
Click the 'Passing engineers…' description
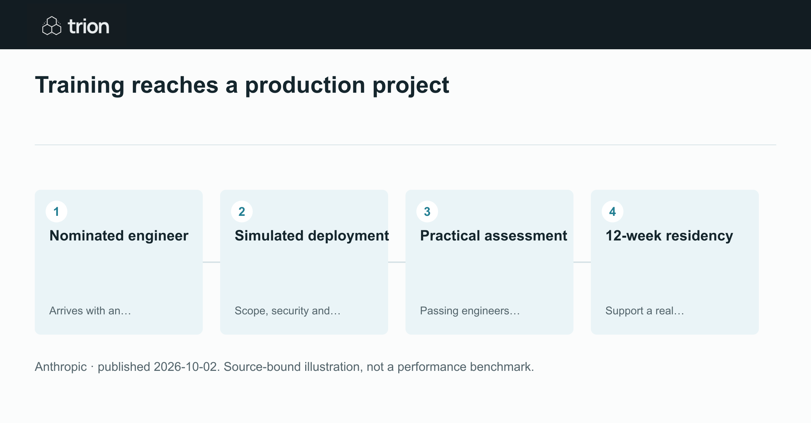(470, 311)
